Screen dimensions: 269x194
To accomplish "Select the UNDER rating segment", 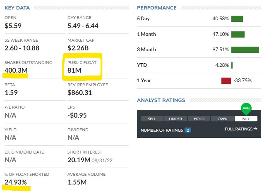I will [175, 119].
